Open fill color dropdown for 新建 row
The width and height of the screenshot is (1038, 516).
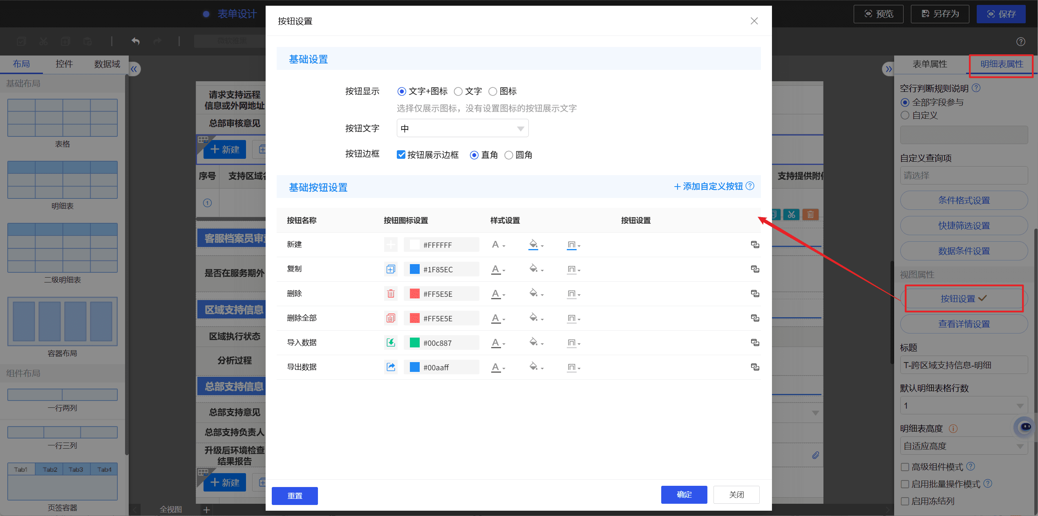(x=536, y=245)
